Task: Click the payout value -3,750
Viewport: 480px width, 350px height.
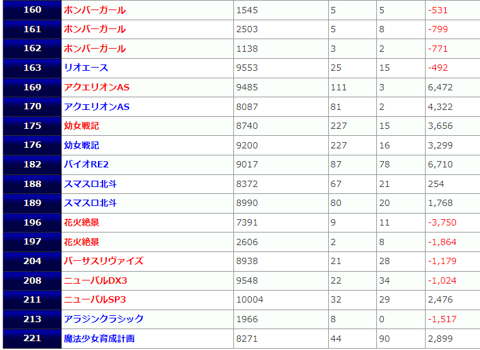Action: 442,222
